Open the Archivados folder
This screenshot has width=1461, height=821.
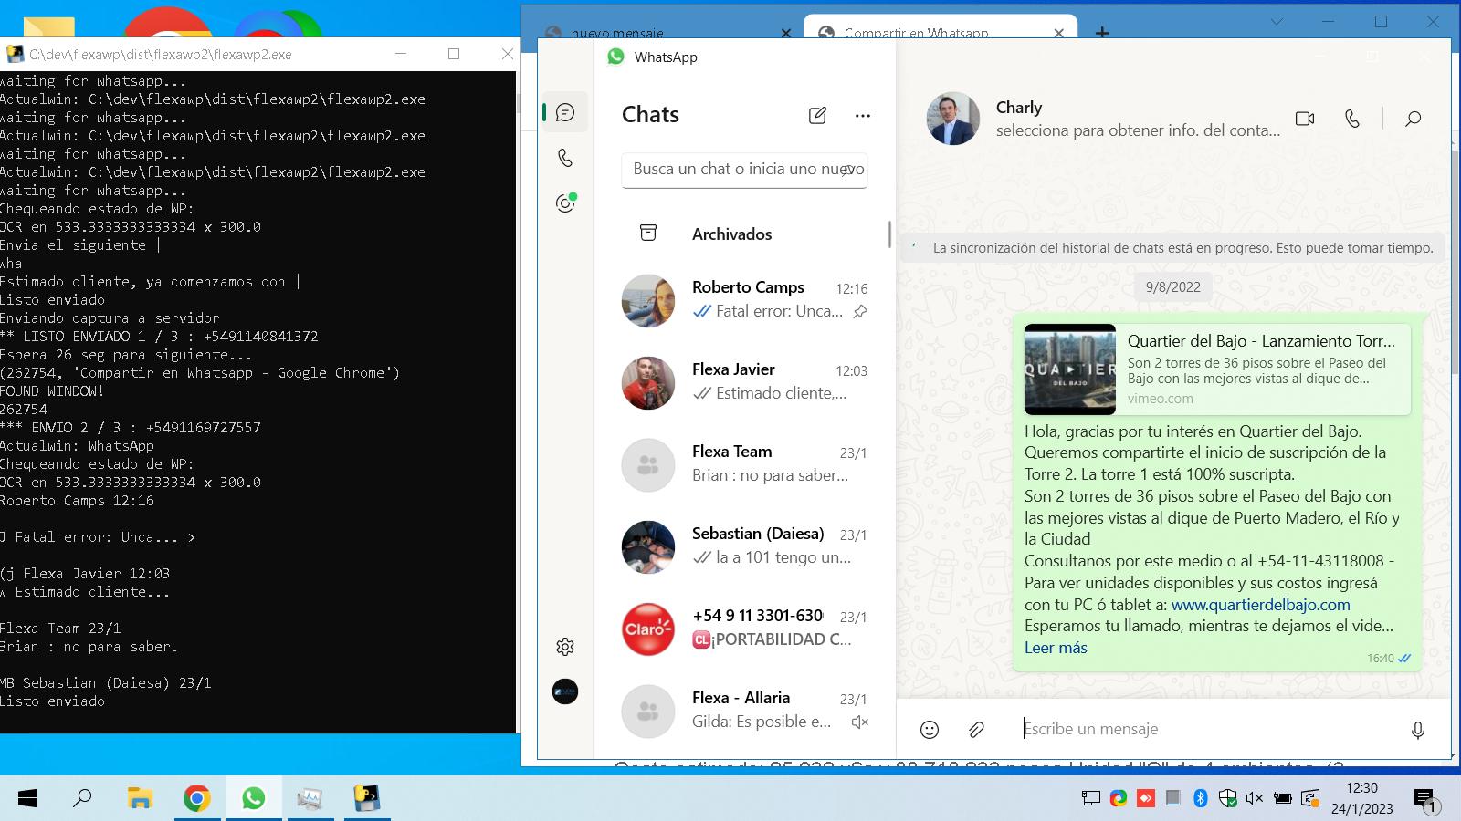(744, 234)
